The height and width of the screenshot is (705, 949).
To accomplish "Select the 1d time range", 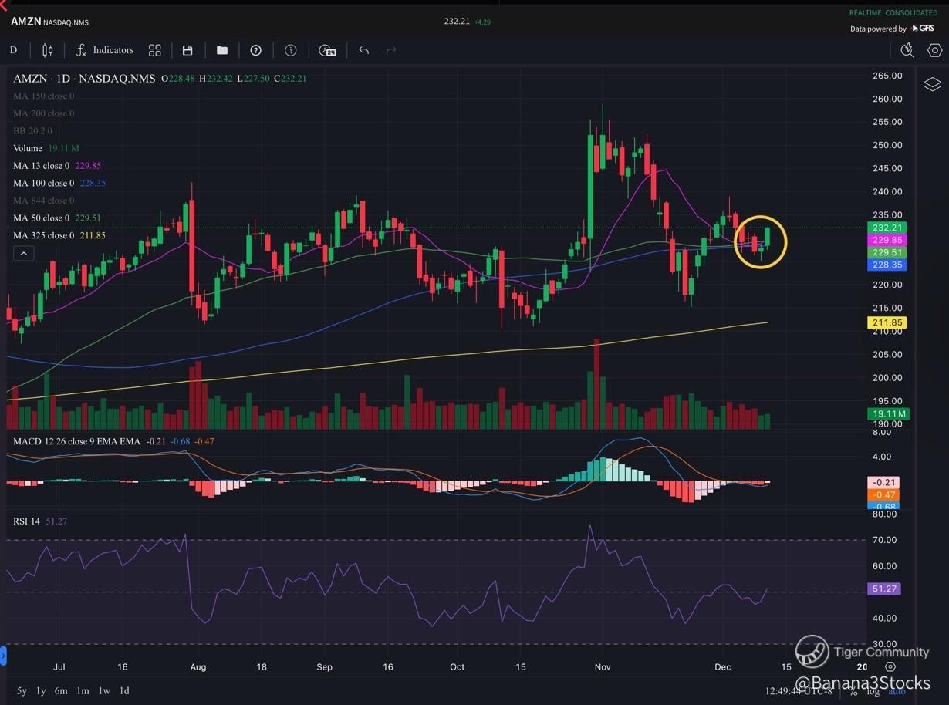I will [x=124, y=690].
